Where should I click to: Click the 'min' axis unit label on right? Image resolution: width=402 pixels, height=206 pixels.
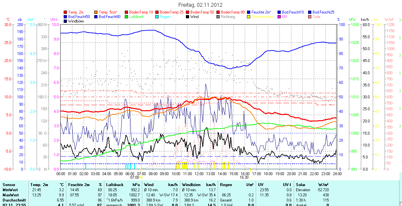pos(375,20)
